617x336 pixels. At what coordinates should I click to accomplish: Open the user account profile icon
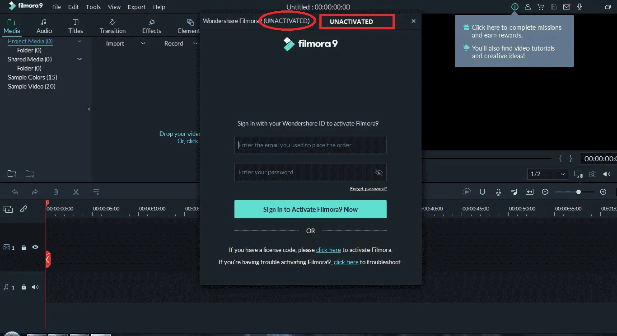(527, 7)
